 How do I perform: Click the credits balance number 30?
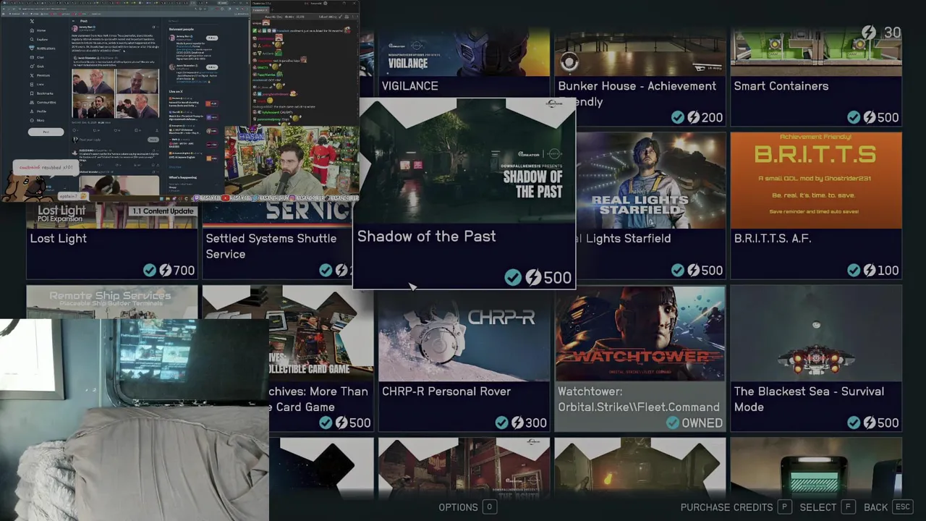892,33
